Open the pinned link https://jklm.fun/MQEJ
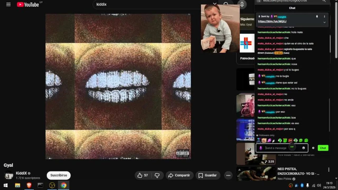 272,21
